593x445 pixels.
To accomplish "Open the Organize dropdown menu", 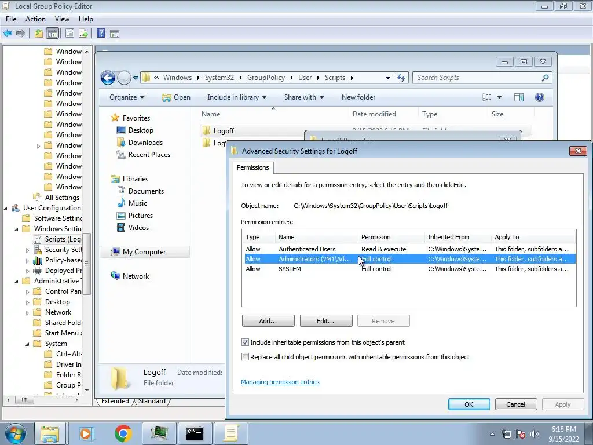I will tap(127, 97).
